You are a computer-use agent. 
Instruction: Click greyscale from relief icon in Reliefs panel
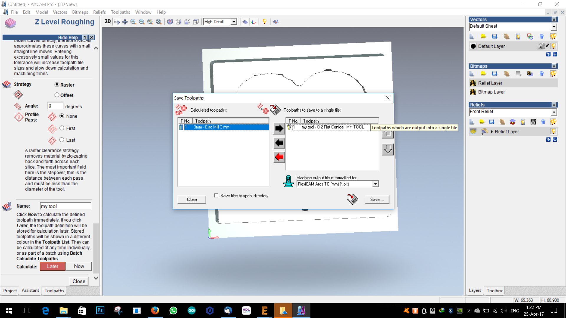[x=533, y=122]
